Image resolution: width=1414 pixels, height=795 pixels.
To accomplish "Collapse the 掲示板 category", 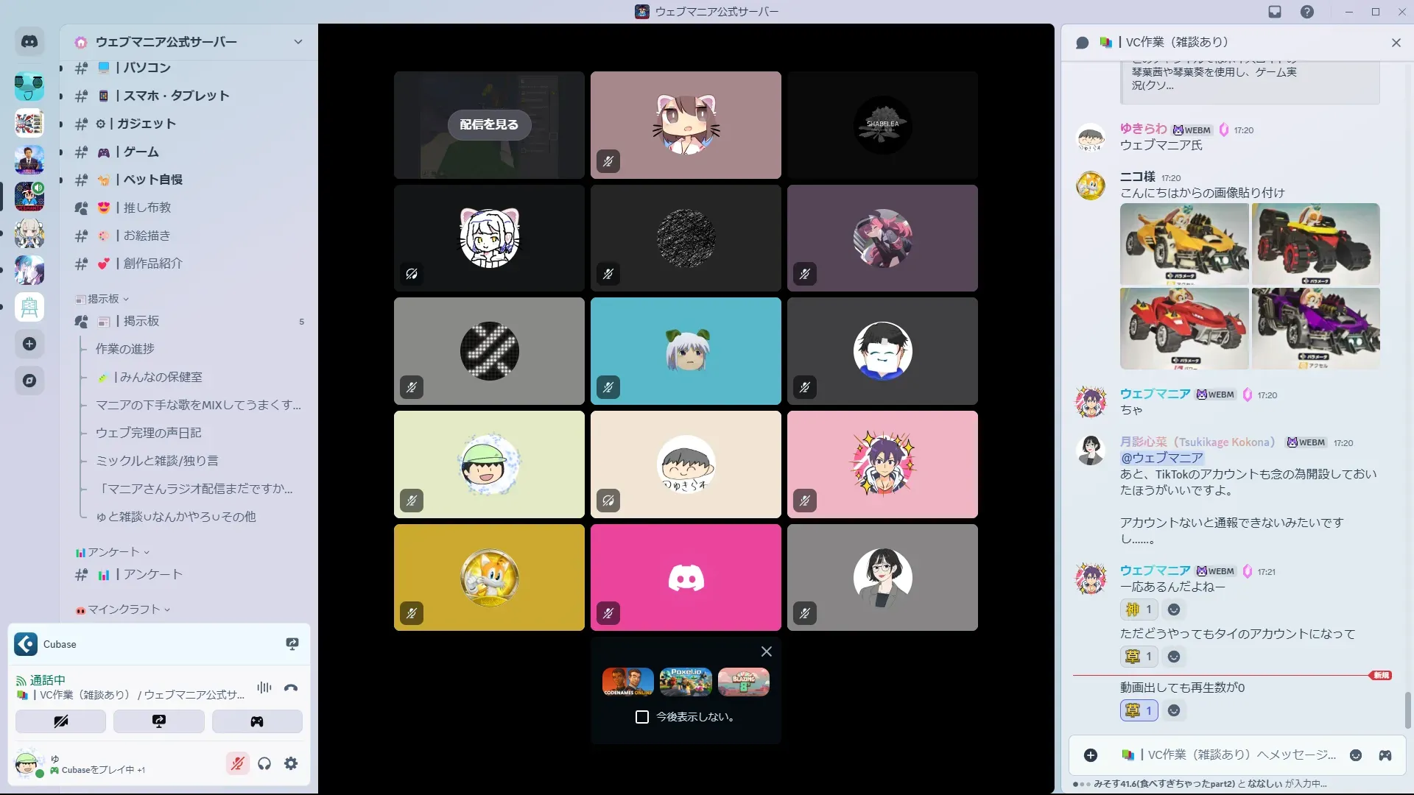I will (x=103, y=299).
